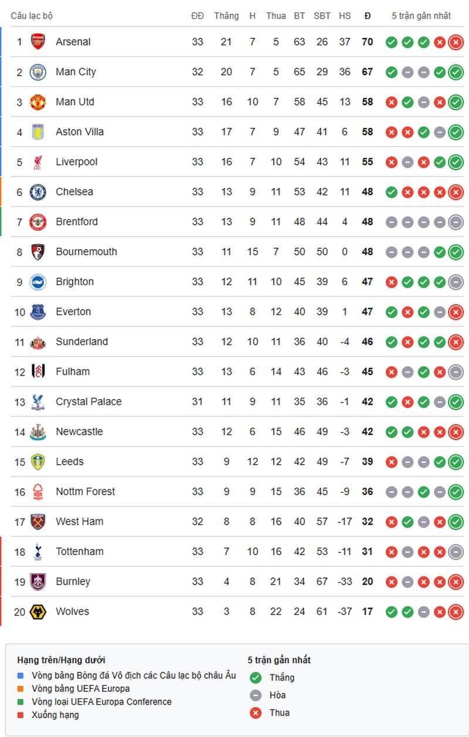Image resolution: width=469 pixels, height=737 pixels.
Task: Select the Crystal Palace team name
Action: (x=89, y=402)
